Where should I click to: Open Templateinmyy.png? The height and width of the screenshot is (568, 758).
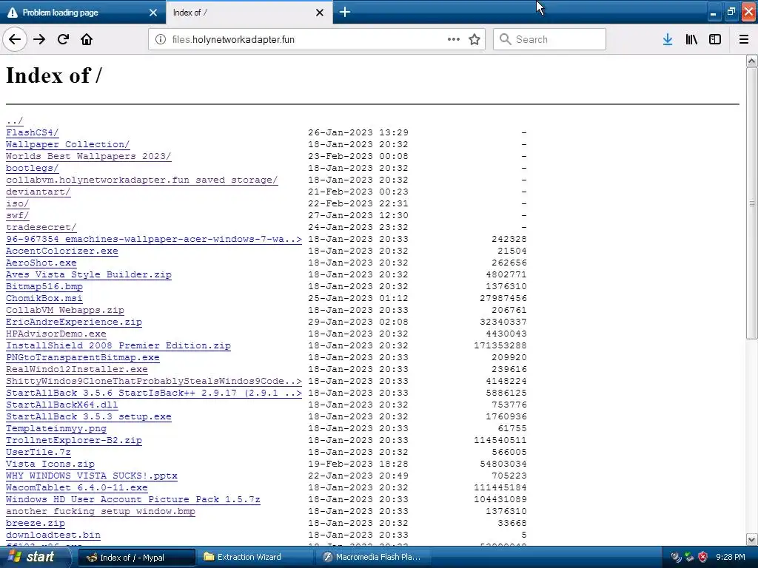point(56,428)
